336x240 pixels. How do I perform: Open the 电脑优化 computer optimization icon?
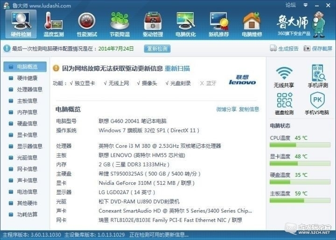tap(186, 24)
